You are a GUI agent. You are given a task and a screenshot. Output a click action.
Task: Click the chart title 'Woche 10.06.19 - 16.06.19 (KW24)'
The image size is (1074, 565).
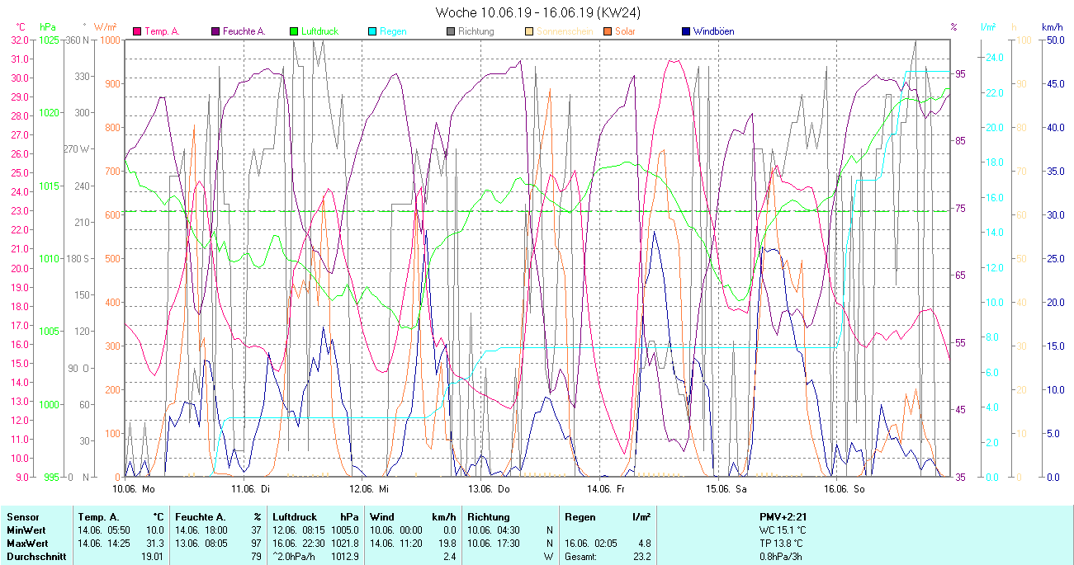point(537,12)
